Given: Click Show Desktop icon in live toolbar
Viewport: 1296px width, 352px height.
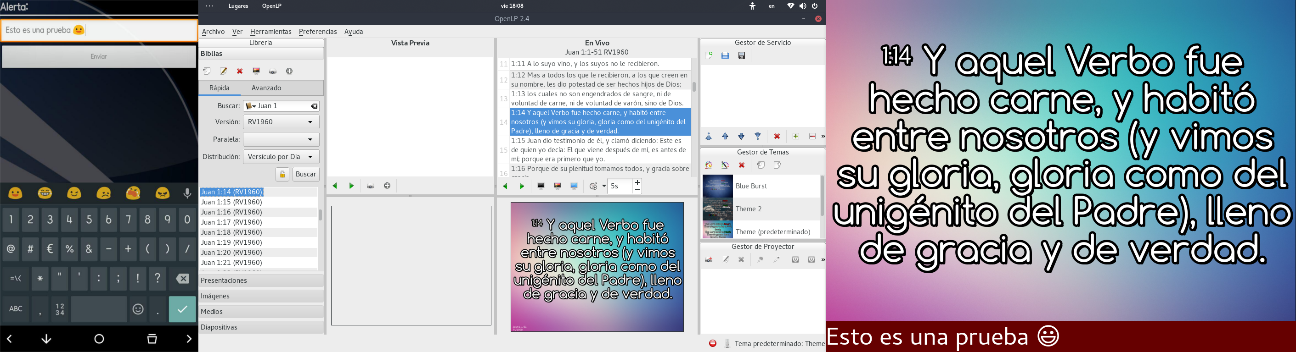Looking at the screenshot, I should [574, 186].
